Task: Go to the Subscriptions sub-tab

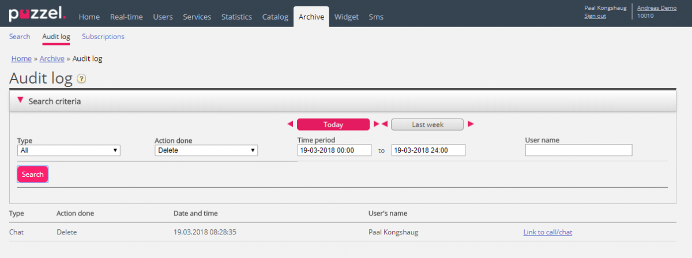Action: 103,36
